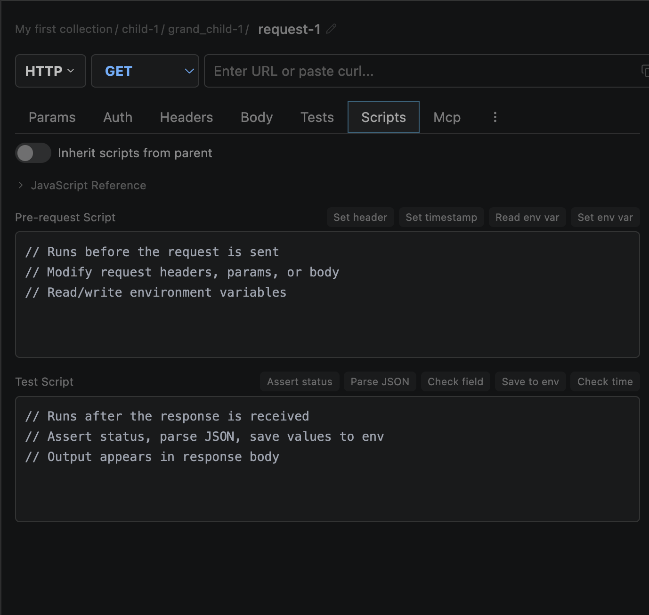Switch to the Auth tab
This screenshot has width=649, height=615.
(118, 117)
